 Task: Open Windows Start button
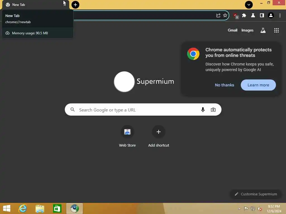coord(7,208)
